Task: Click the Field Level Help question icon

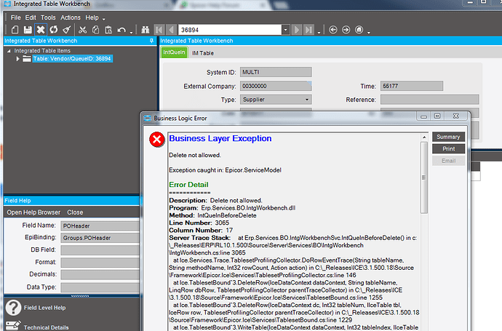Action: coord(13,307)
